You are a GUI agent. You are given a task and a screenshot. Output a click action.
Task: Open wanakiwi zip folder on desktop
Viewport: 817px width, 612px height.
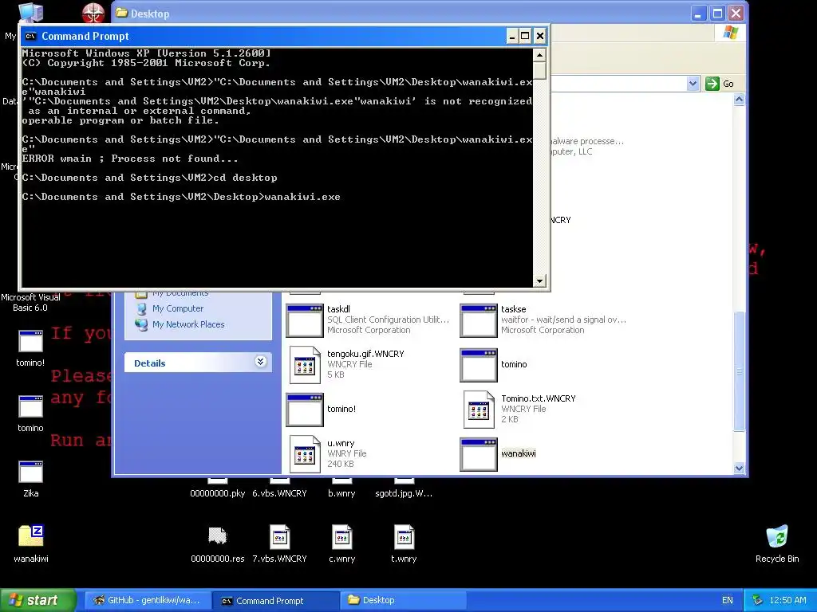coord(30,536)
